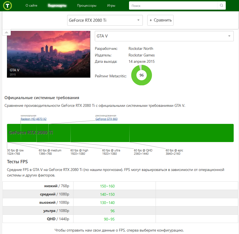Image resolution: width=239 pixels, height=234 pixels.
Task: Click the search magnifier icon
Action: tap(222, 6)
